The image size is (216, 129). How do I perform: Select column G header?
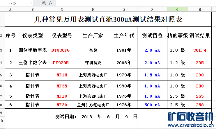point(178,9)
